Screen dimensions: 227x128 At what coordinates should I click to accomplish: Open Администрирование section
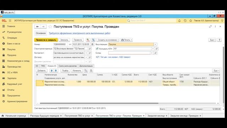pyautogui.click(x=17, y=101)
